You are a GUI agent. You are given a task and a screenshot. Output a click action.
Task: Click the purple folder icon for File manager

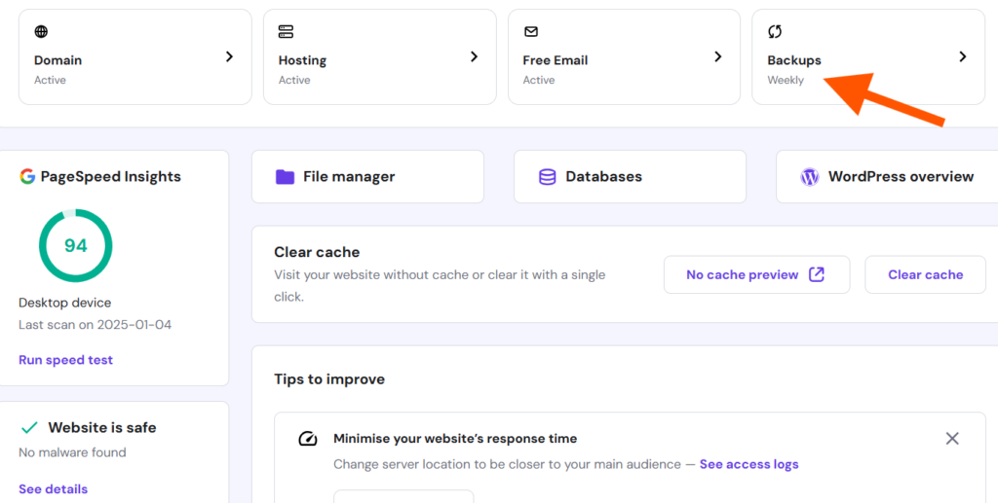(285, 176)
